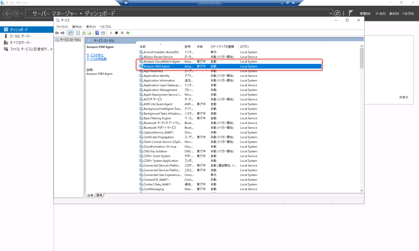Refresh the services list via toolbar icon
The width and height of the screenshot is (419, 251).
point(84,33)
